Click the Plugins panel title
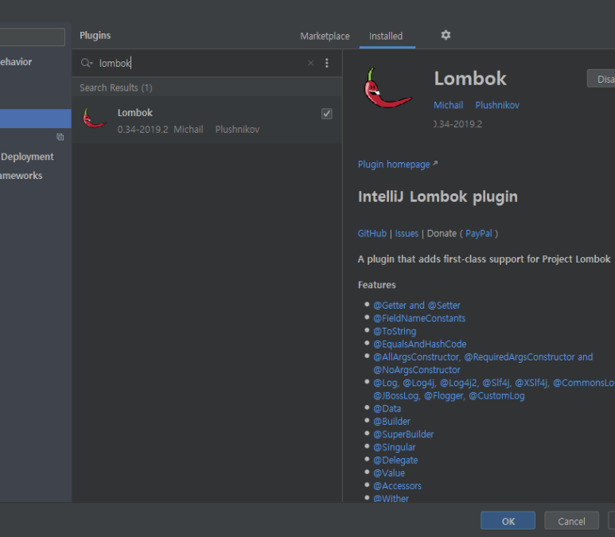 tap(95, 35)
